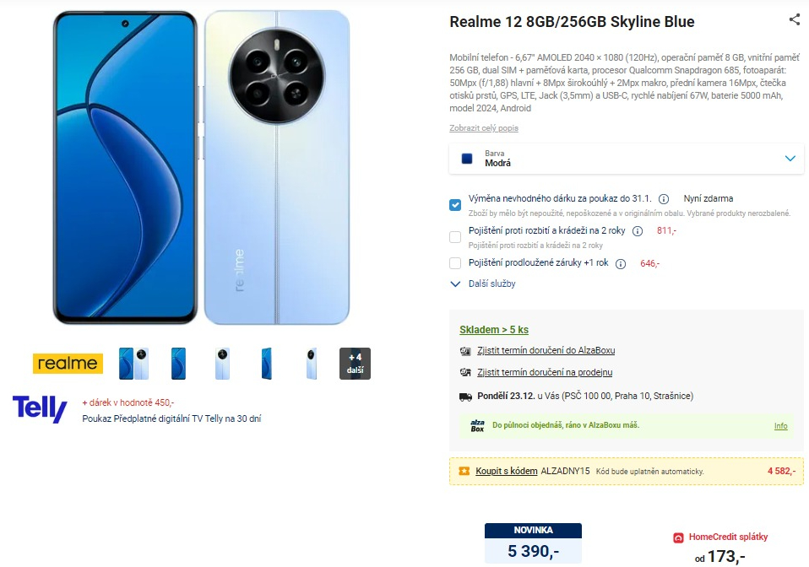Click the dark blue Modrá color swatch

(x=467, y=159)
